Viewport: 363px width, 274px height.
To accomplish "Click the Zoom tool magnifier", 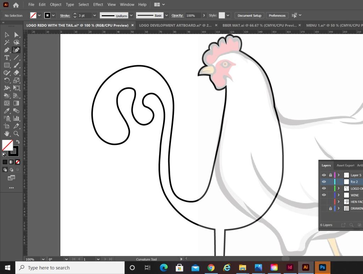I will coord(16,133).
